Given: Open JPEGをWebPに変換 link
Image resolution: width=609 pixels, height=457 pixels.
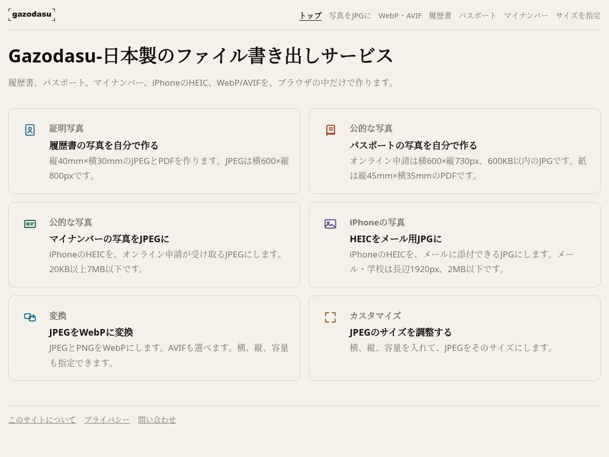Looking at the screenshot, I should pos(91,332).
